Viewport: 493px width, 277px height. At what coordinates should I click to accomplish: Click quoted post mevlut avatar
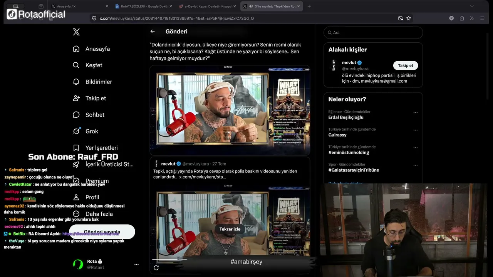156,164
